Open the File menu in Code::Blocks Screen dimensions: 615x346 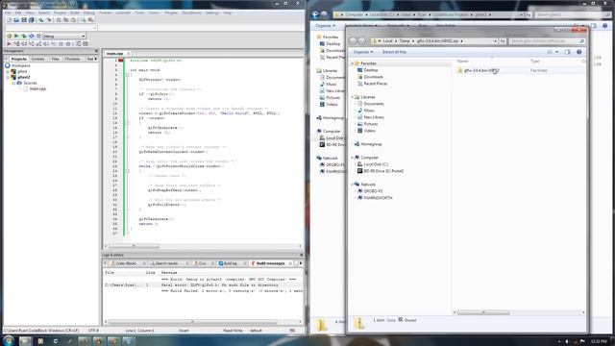click(8, 12)
